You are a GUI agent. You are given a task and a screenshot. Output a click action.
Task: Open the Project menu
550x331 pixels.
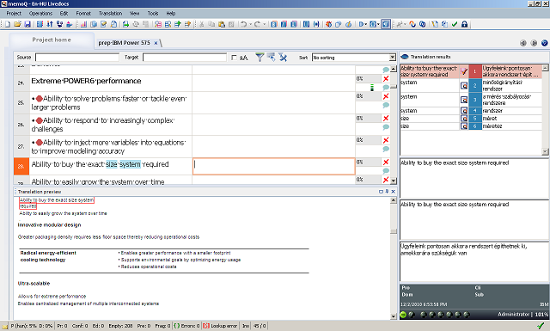[14, 14]
